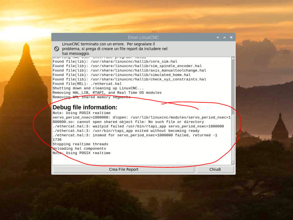The height and width of the screenshot is (220, 293).
Task: Click the line ending in 'axis_manualtoolchange.hal'
Action: (129, 70)
